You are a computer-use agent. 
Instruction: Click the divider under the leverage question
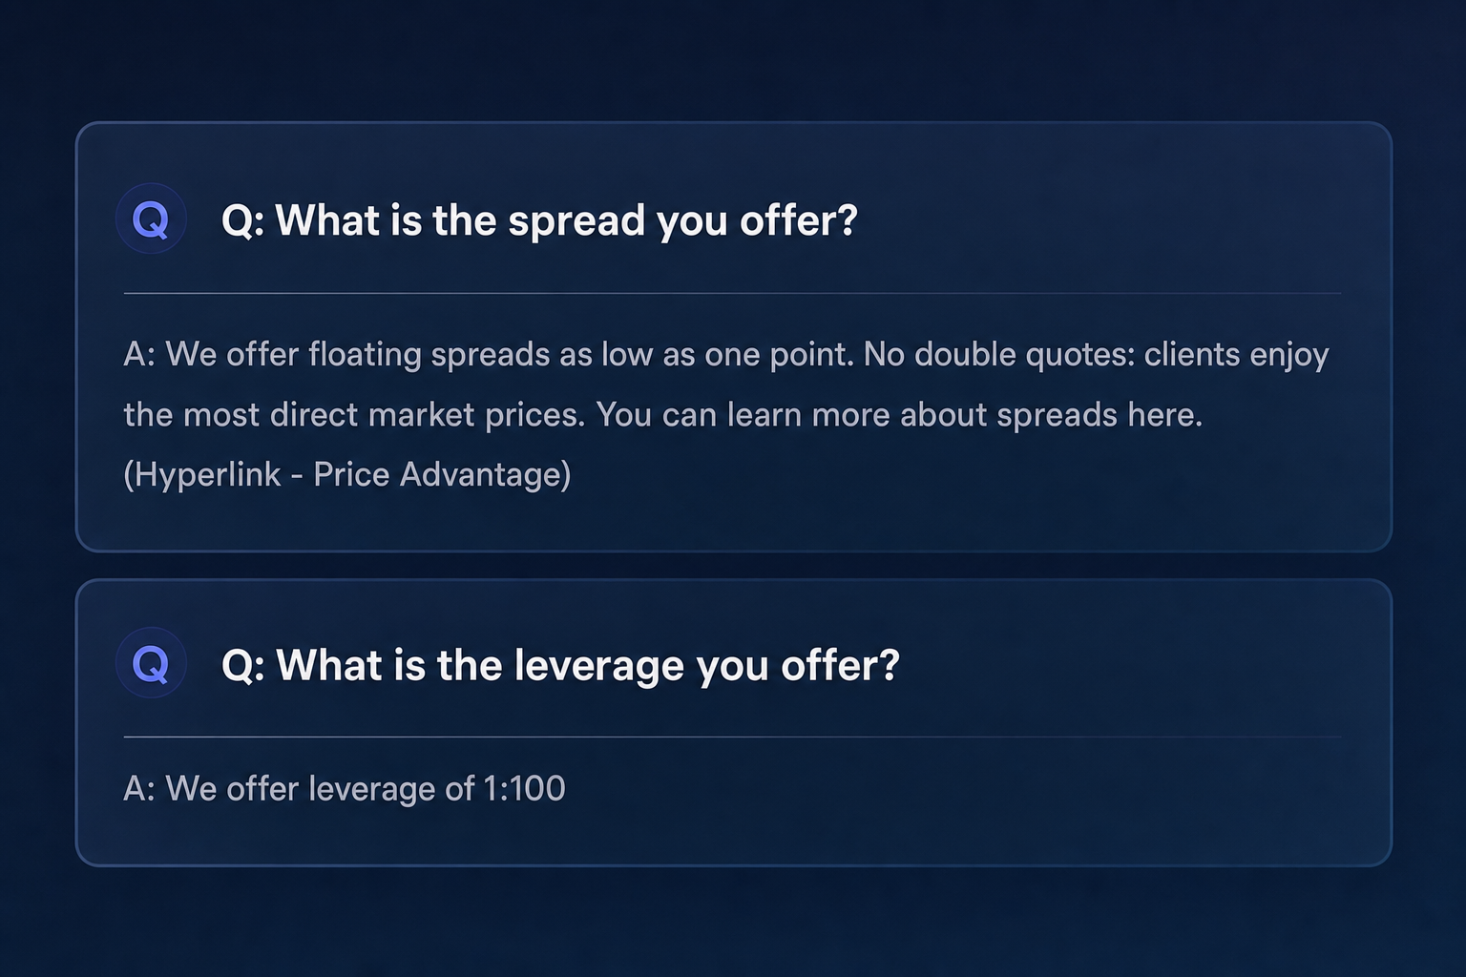point(732,737)
